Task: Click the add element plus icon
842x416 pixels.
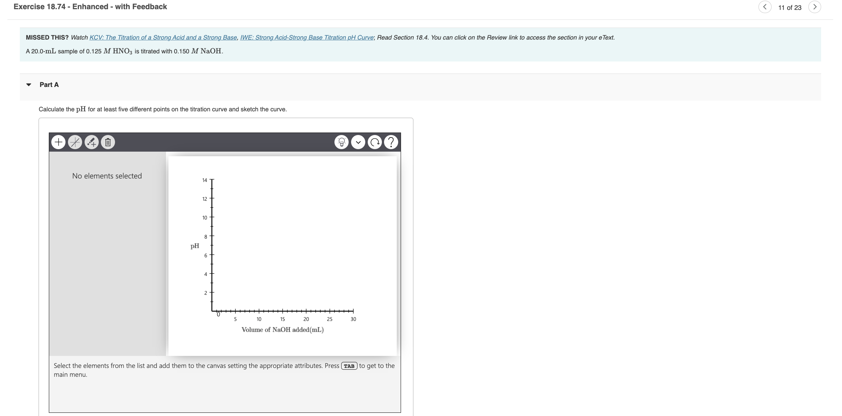Action: [x=58, y=142]
